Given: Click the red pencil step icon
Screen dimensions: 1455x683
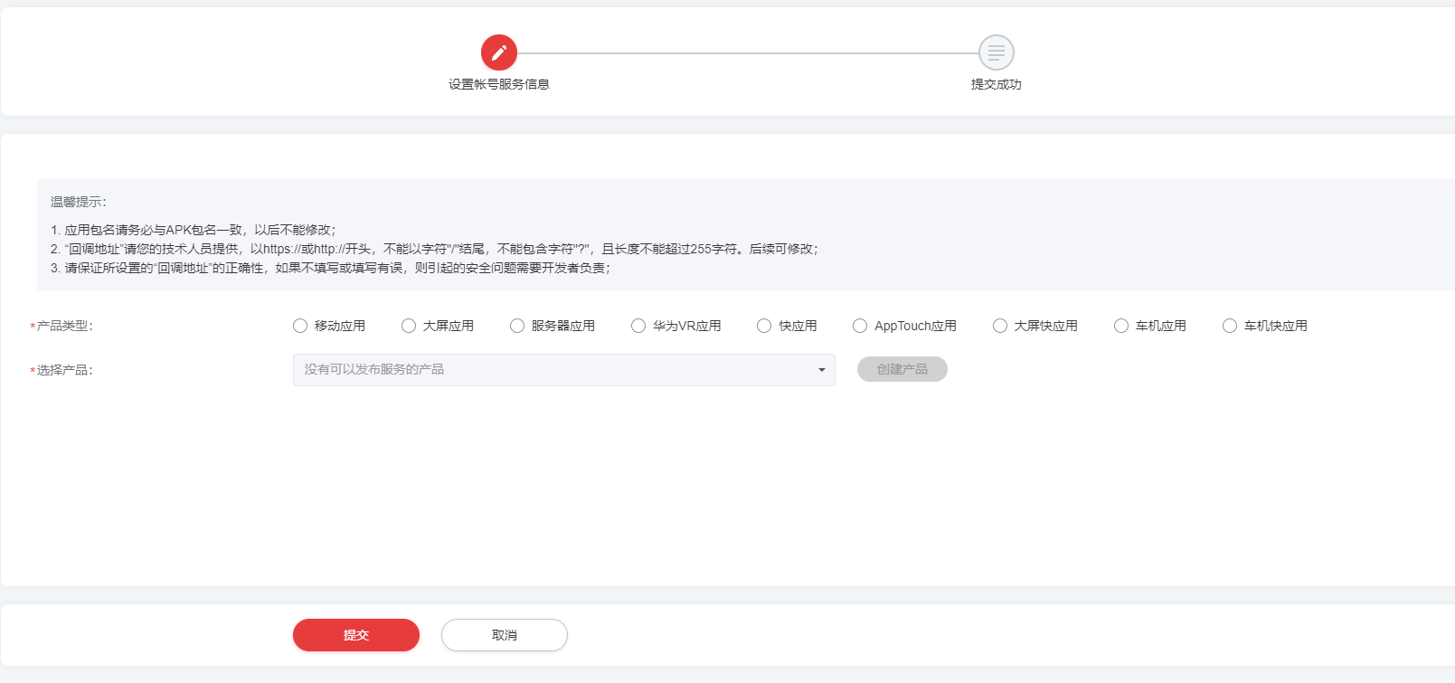Looking at the screenshot, I should point(499,52).
